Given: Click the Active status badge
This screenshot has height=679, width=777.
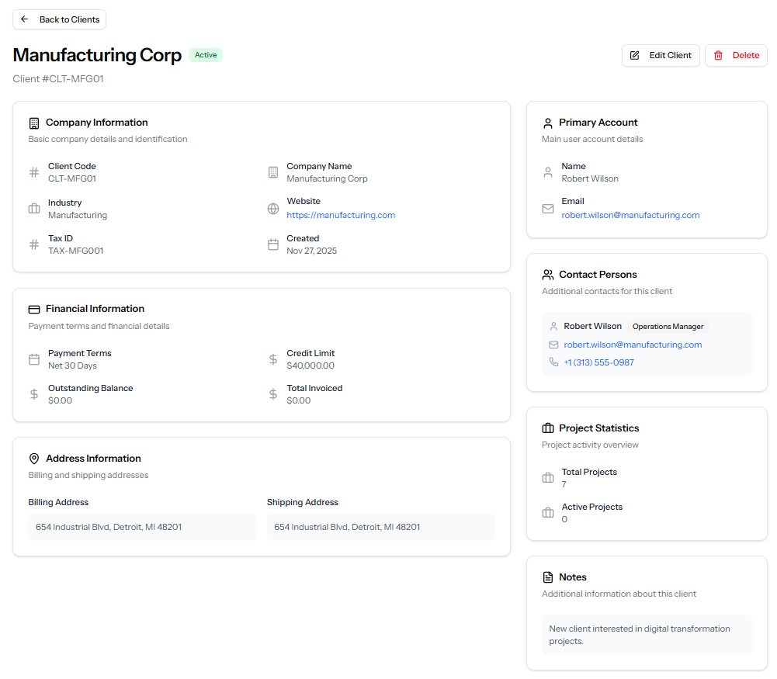Looking at the screenshot, I should tap(205, 55).
